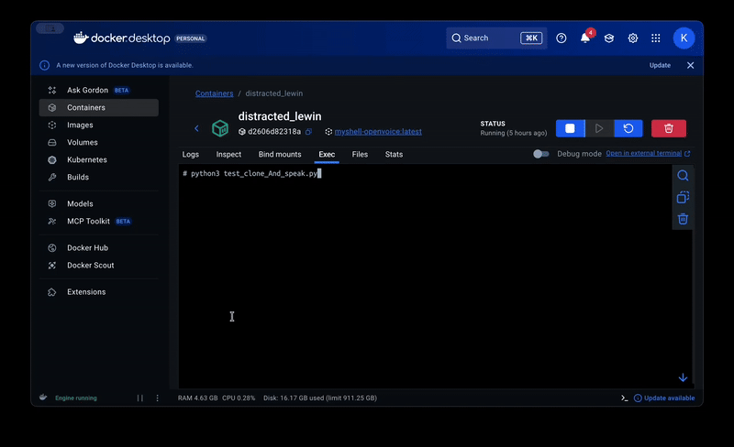Open MCP Toolkit in the sidebar
The height and width of the screenshot is (447, 734).
[x=99, y=221]
